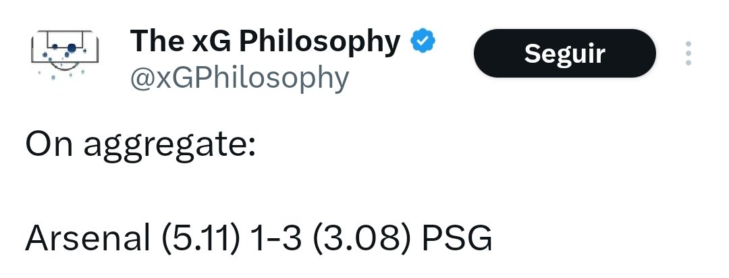The height and width of the screenshot is (278, 729).
Task: Click the PSG xG value 3.08
Action: tap(362, 238)
